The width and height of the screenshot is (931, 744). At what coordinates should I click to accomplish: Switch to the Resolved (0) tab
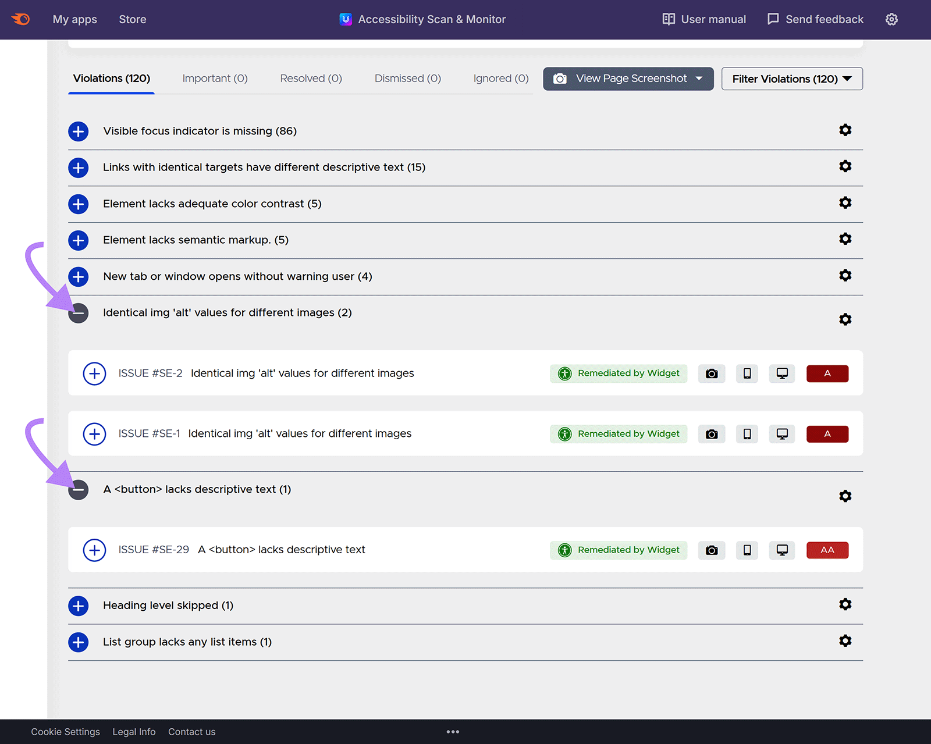coord(311,79)
